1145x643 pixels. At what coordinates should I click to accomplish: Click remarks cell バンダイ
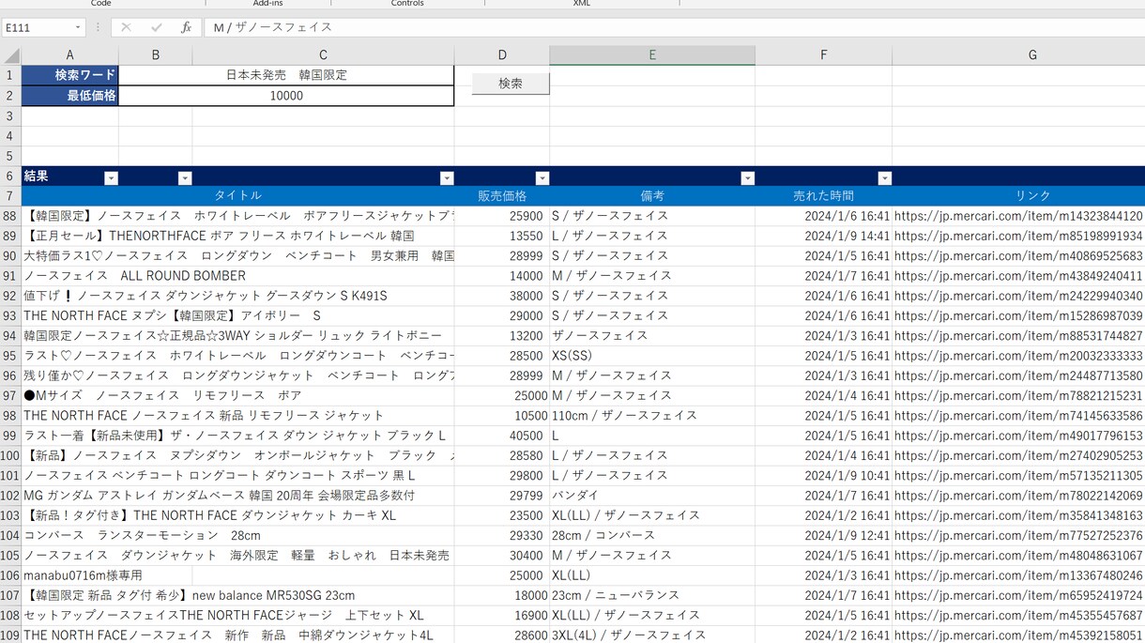[652, 496]
